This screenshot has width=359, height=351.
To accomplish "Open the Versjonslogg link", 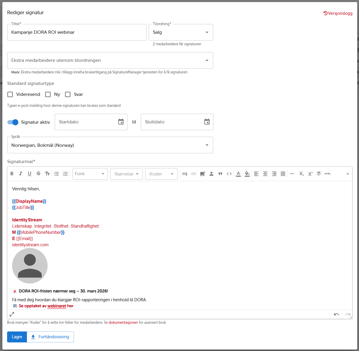I will pyautogui.click(x=338, y=13).
